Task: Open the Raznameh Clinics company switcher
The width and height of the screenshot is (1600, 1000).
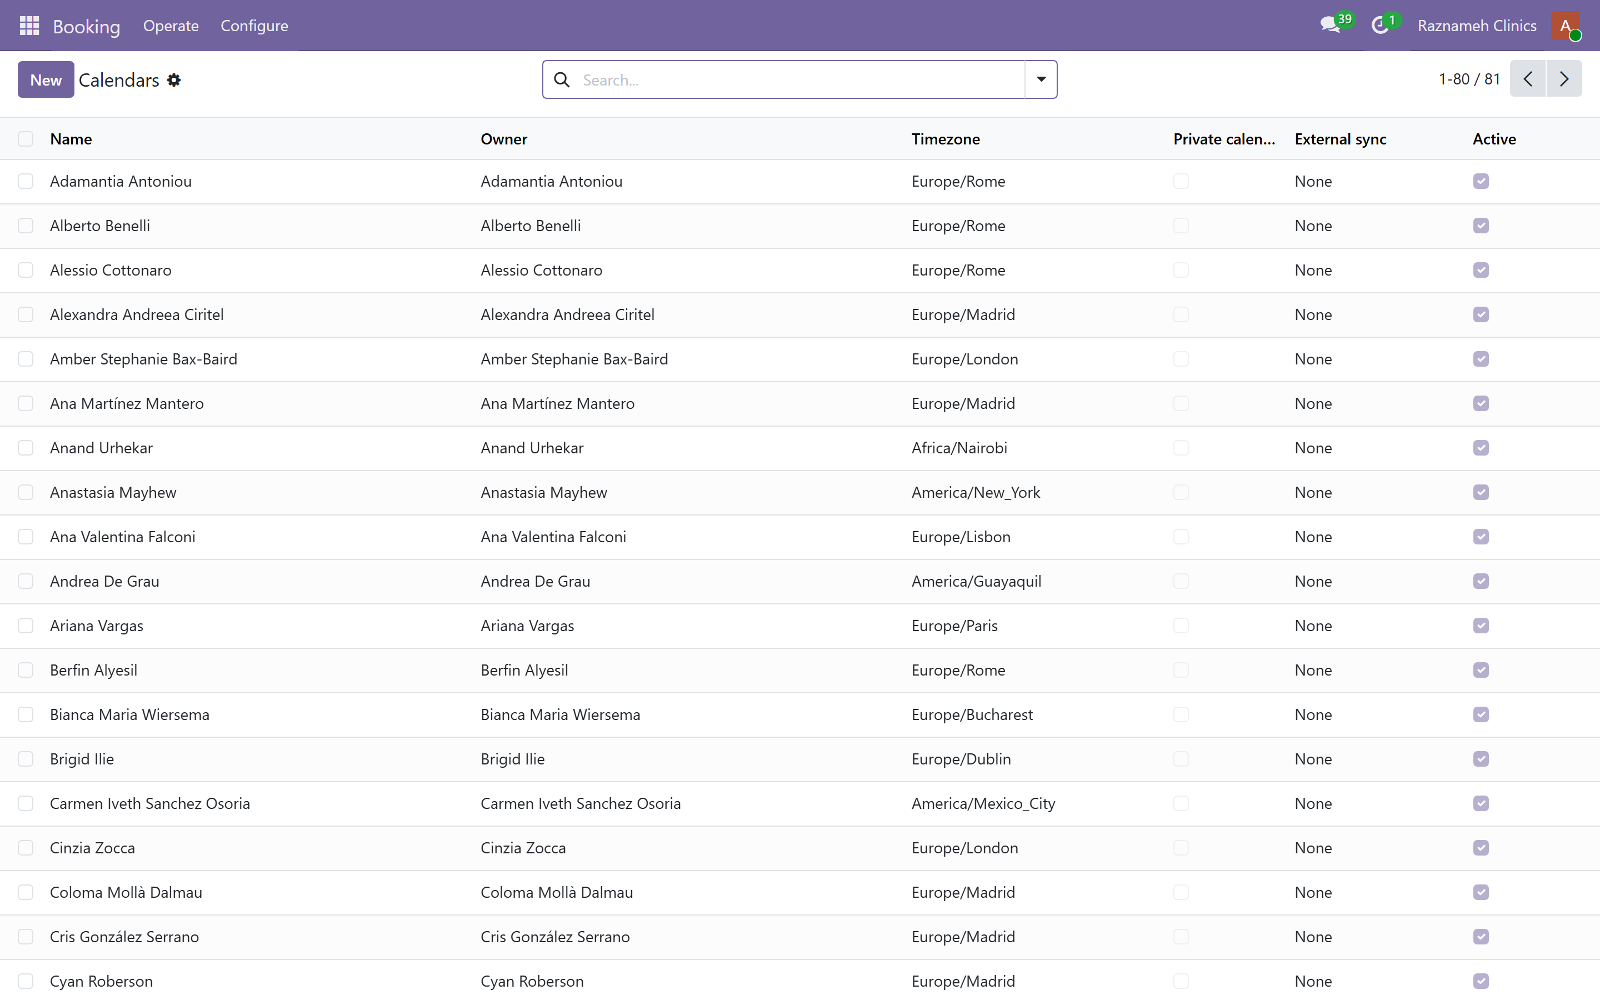Action: pos(1477,26)
